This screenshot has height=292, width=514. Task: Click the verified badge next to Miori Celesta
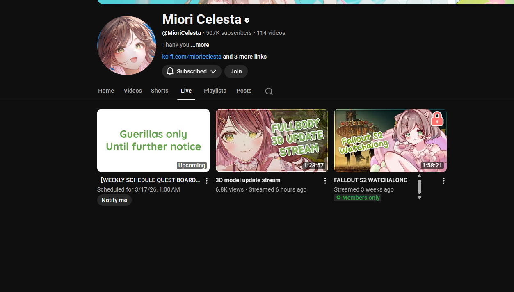tap(247, 20)
